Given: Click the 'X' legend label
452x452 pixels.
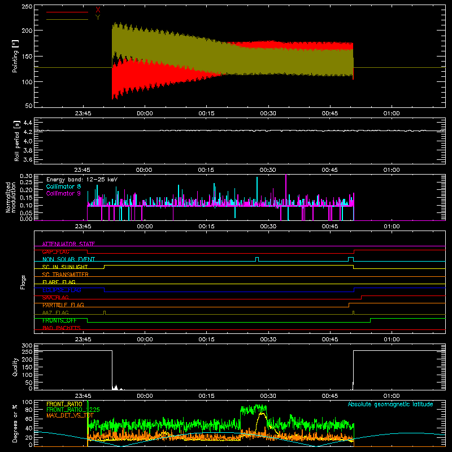Looking at the screenshot, I should tap(98, 10).
